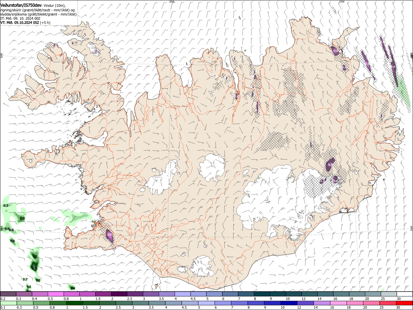Click the 'rigning/skúrir' legend description line
Viewport: 413px width, 310px height.
38,10
